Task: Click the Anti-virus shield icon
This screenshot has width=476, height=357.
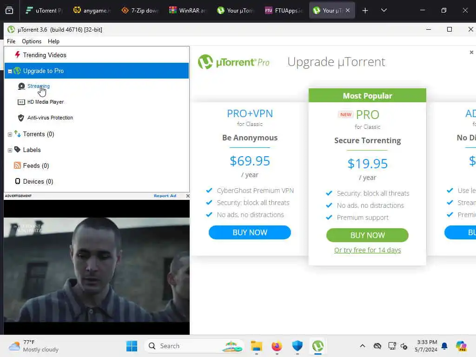Action: [21, 118]
